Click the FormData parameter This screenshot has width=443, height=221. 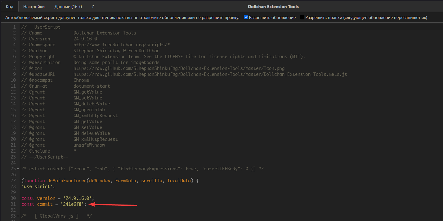coord(126,181)
